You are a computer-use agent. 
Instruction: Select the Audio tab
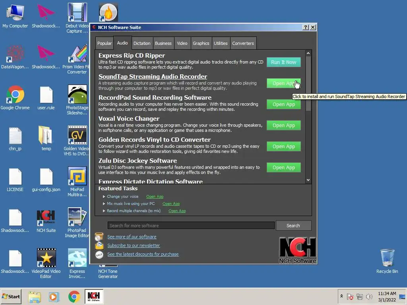[x=122, y=43]
